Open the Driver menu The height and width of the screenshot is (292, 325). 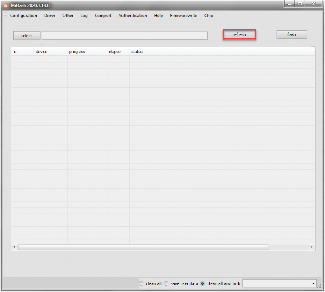click(50, 16)
